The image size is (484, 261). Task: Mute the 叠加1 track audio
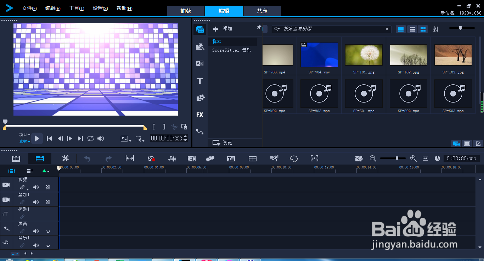(36, 202)
